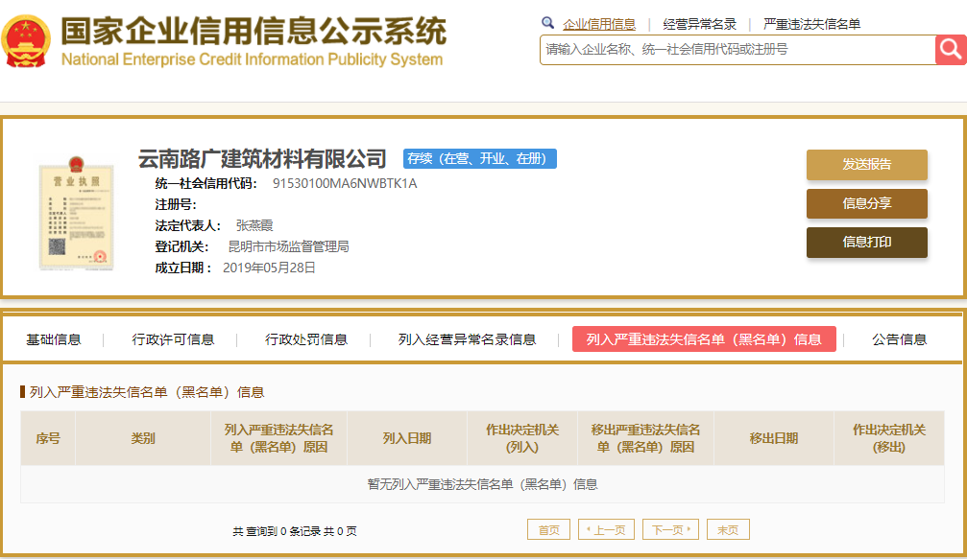Image resolution: width=967 pixels, height=559 pixels.
Task: Open the 公告信息 tab
Action: tap(899, 339)
